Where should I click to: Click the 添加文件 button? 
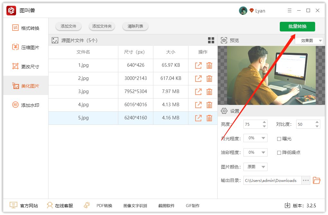(68, 26)
